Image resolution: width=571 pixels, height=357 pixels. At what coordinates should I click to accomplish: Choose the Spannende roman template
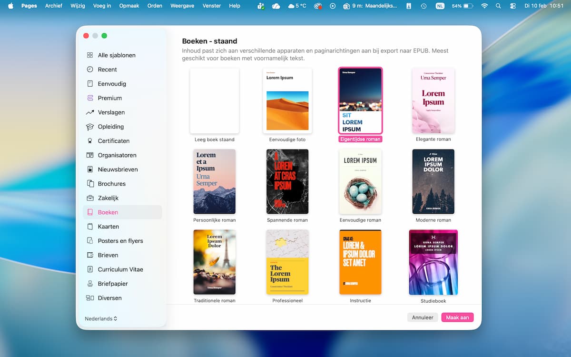[287, 181]
